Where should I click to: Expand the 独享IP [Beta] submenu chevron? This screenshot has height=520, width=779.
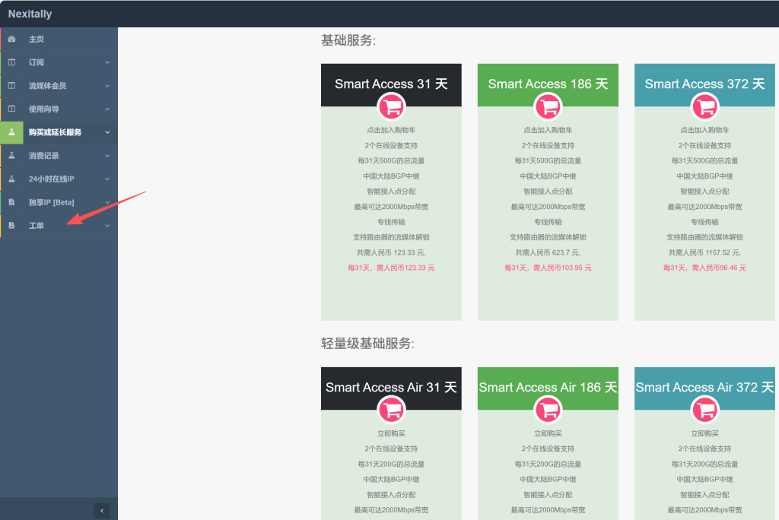click(107, 203)
